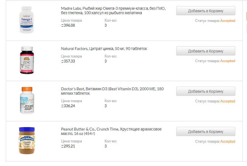
Task: Add Madre Labs Omega-3 to cart
Action: [206, 11]
